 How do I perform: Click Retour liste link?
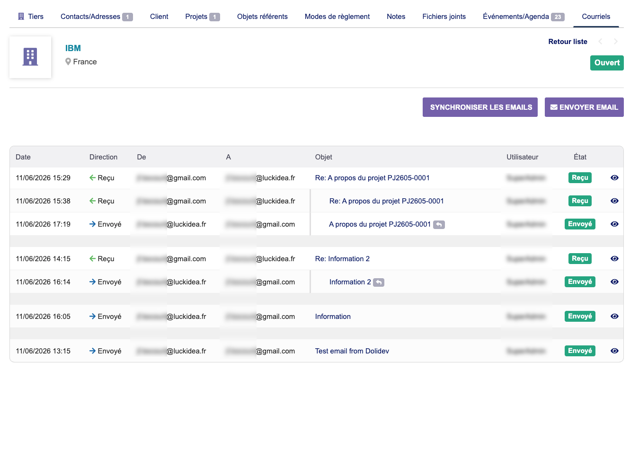click(568, 42)
